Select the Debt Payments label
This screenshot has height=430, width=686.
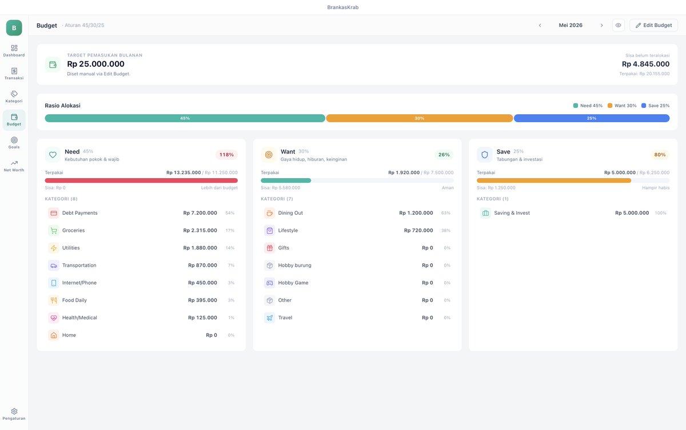click(80, 213)
